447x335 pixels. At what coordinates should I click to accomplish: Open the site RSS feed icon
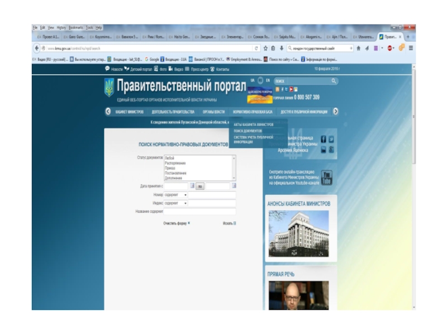click(277, 89)
